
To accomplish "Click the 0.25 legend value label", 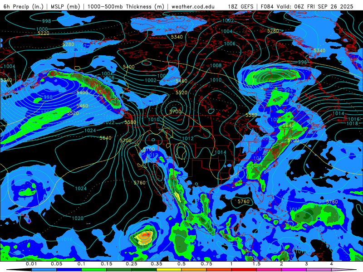I will [x=132, y=264].
